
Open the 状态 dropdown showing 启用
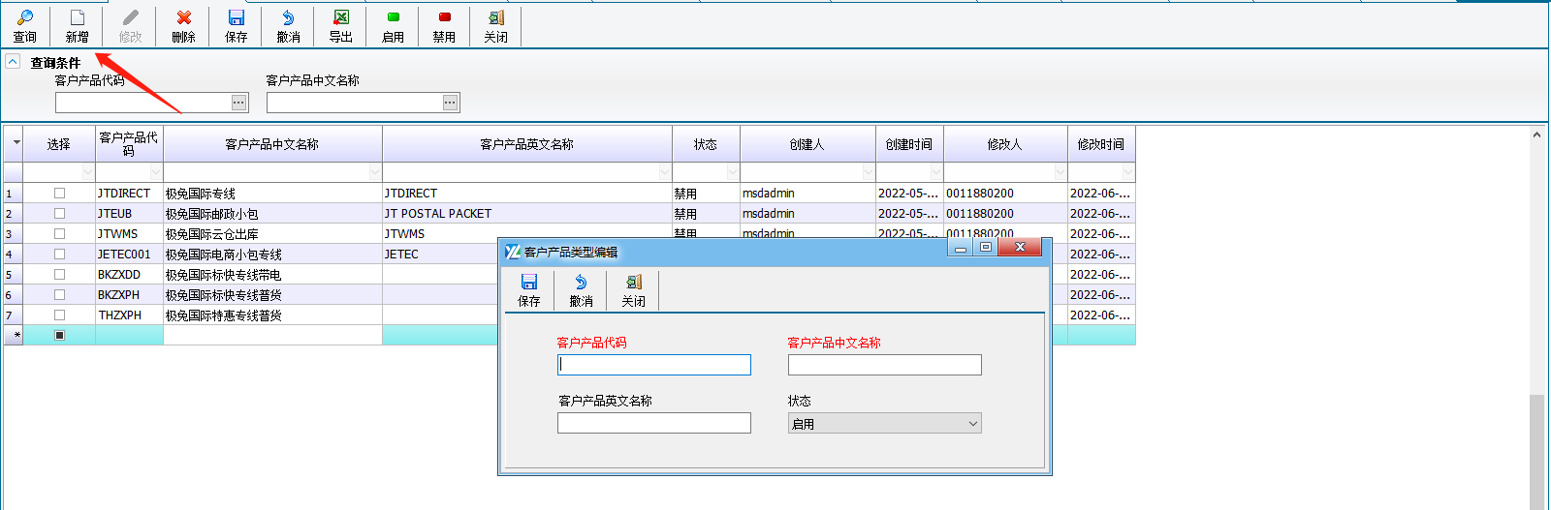point(973,424)
